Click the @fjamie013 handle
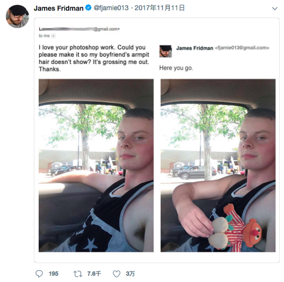 [x=111, y=8]
